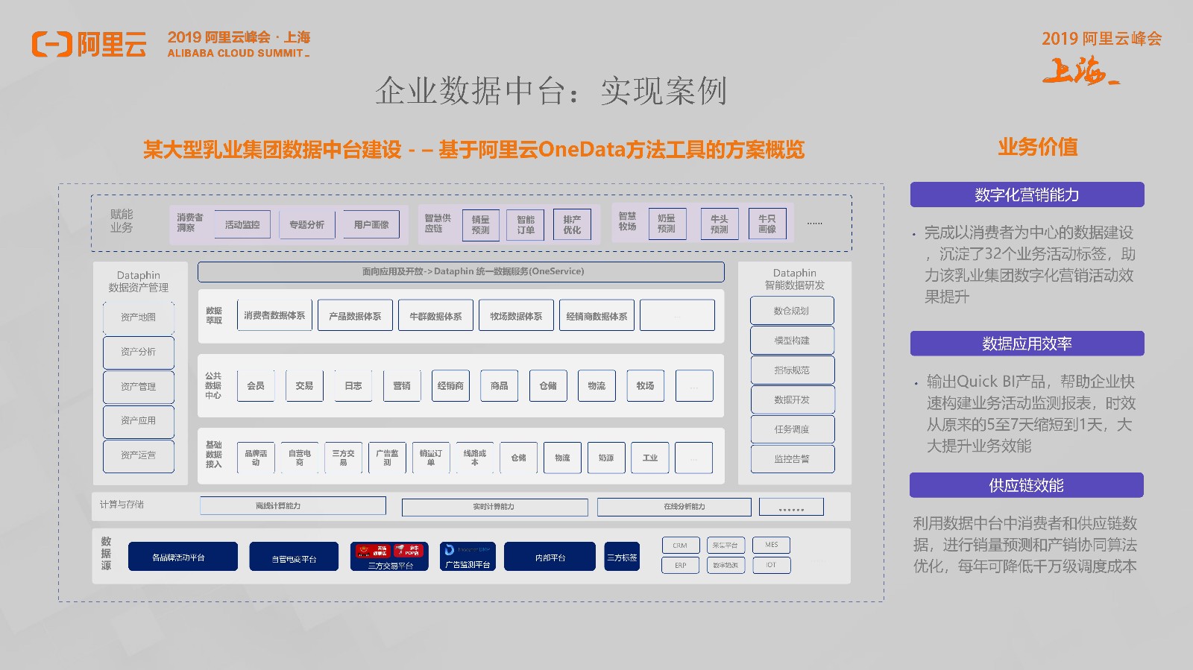Click the 产品数据体系 box
Viewport: 1193px width, 670px height.
click(x=355, y=315)
